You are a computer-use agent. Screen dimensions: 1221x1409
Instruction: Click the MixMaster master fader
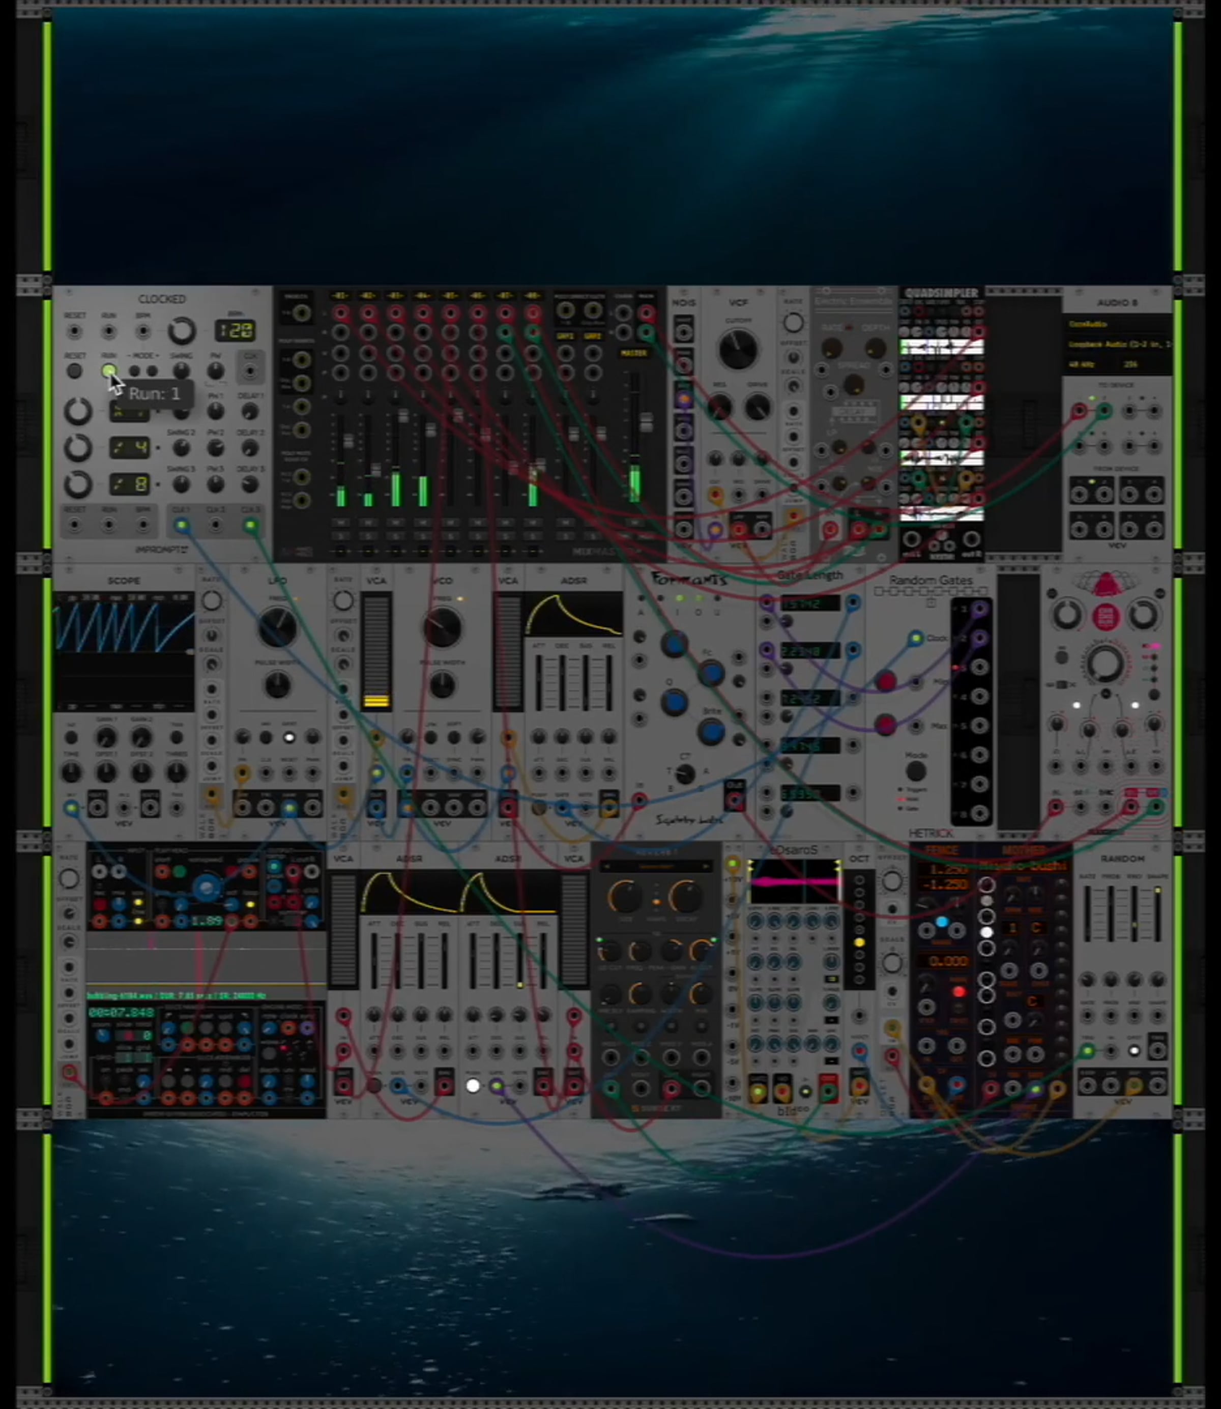pos(647,422)
